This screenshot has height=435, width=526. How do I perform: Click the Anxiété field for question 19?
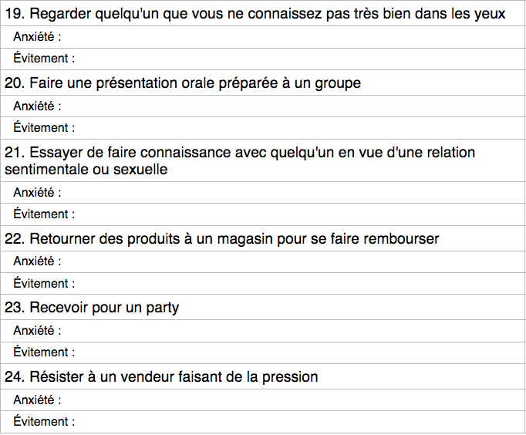(263, 37)
